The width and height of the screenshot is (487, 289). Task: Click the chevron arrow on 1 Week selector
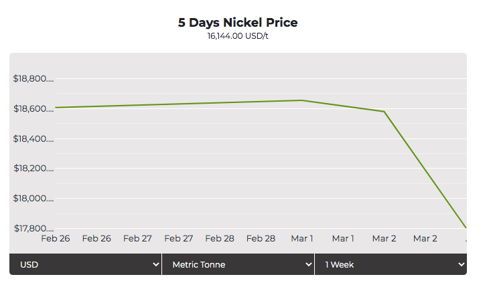(461, 265)
